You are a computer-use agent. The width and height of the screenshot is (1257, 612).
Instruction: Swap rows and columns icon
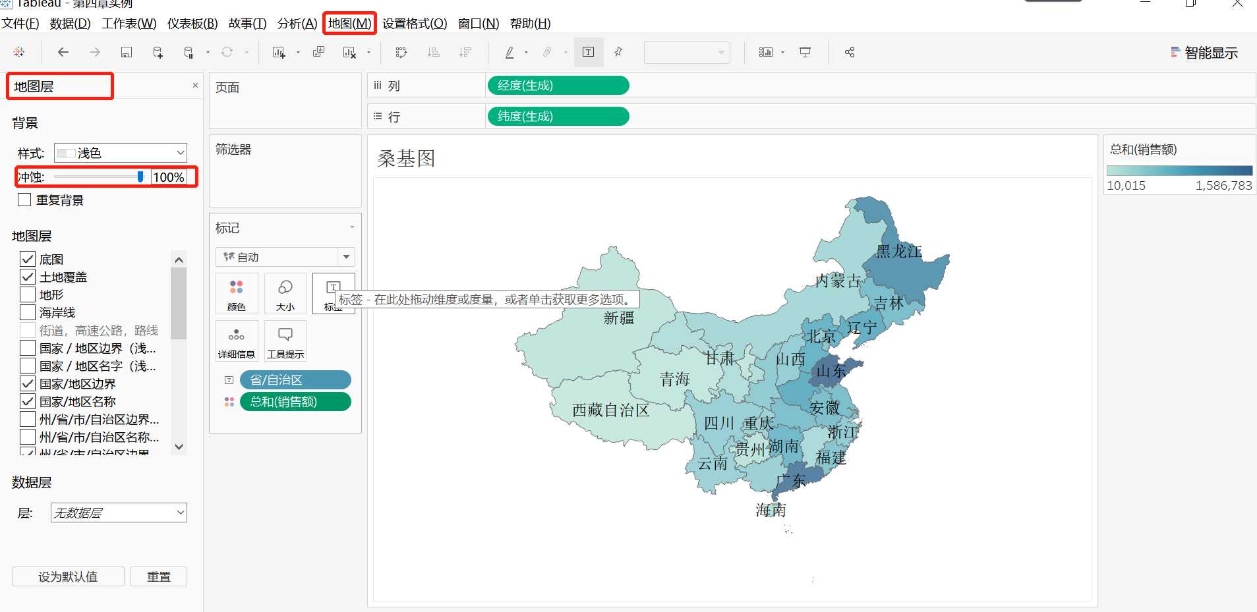tap(401, 52)
